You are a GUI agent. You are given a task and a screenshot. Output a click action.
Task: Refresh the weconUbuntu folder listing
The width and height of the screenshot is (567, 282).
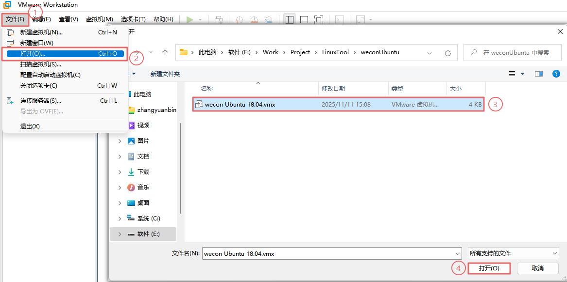tap(447, 52)
